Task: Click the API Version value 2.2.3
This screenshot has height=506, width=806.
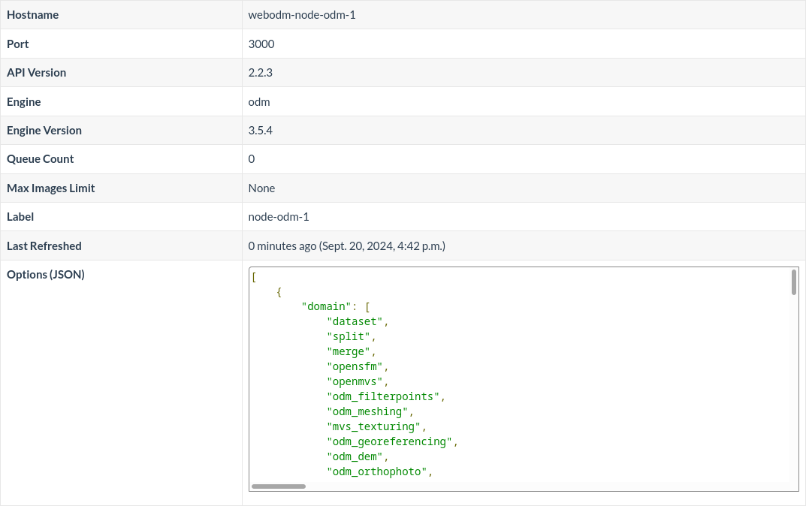Action: click(261, 72)
